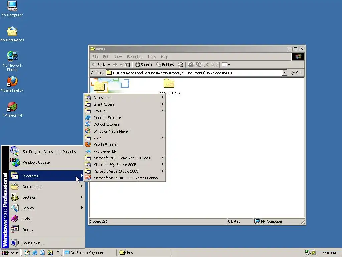Click Show Desktop quick launch icon
The height and width of the screenshot is (257, 342).
tap(27, 253)
